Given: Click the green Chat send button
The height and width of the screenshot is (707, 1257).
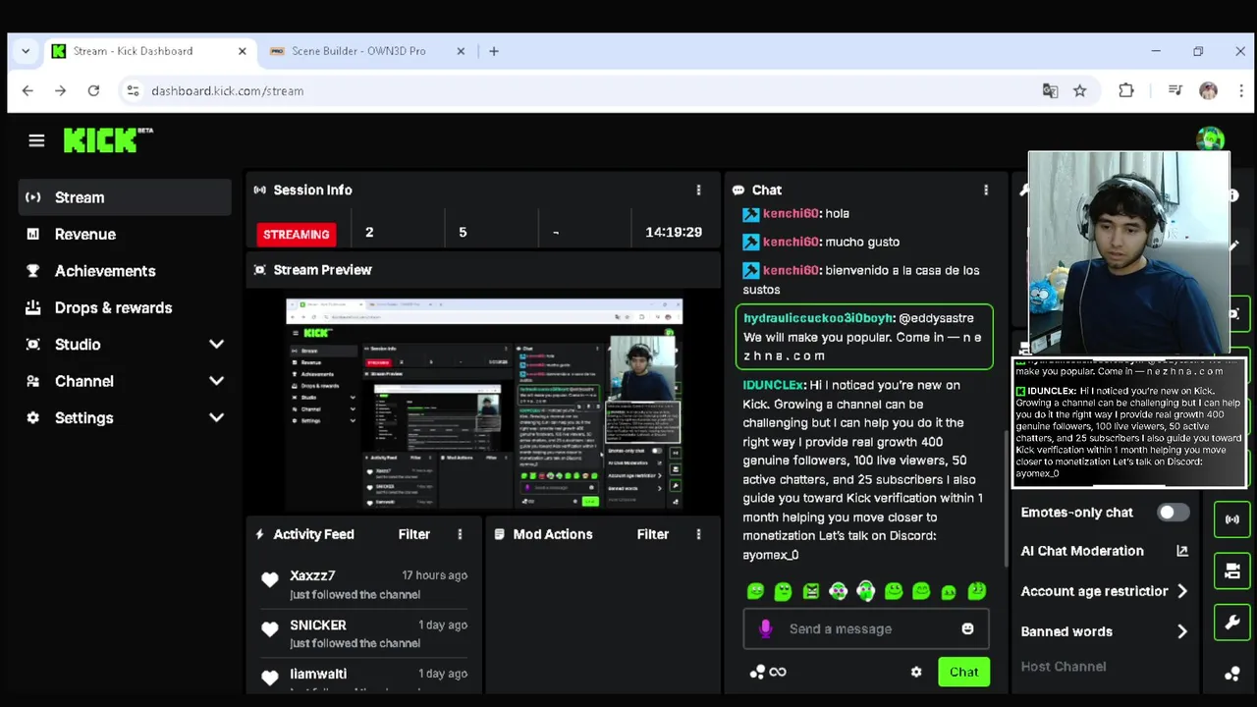Looking at the screenshot, I should [963, 672].
